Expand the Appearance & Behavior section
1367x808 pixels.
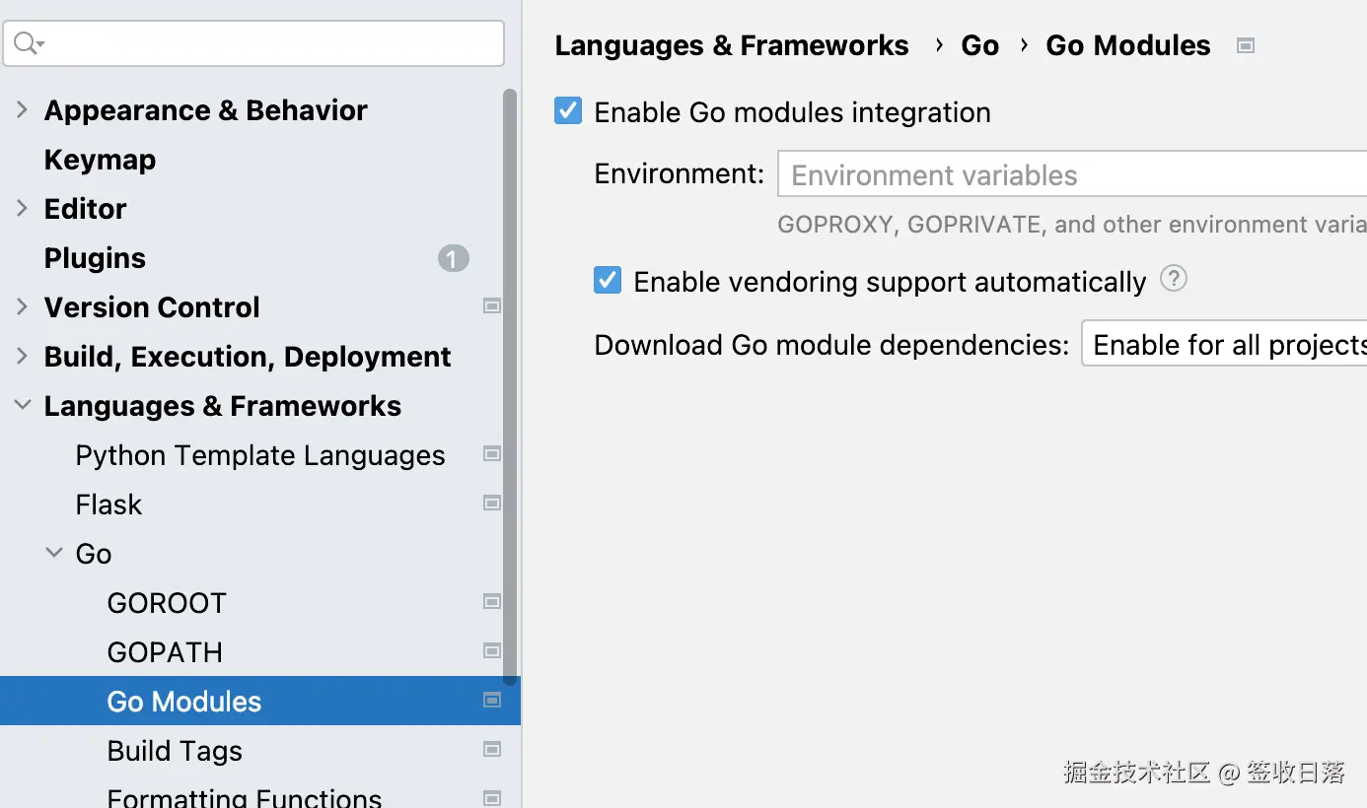[x=22, y=110]
